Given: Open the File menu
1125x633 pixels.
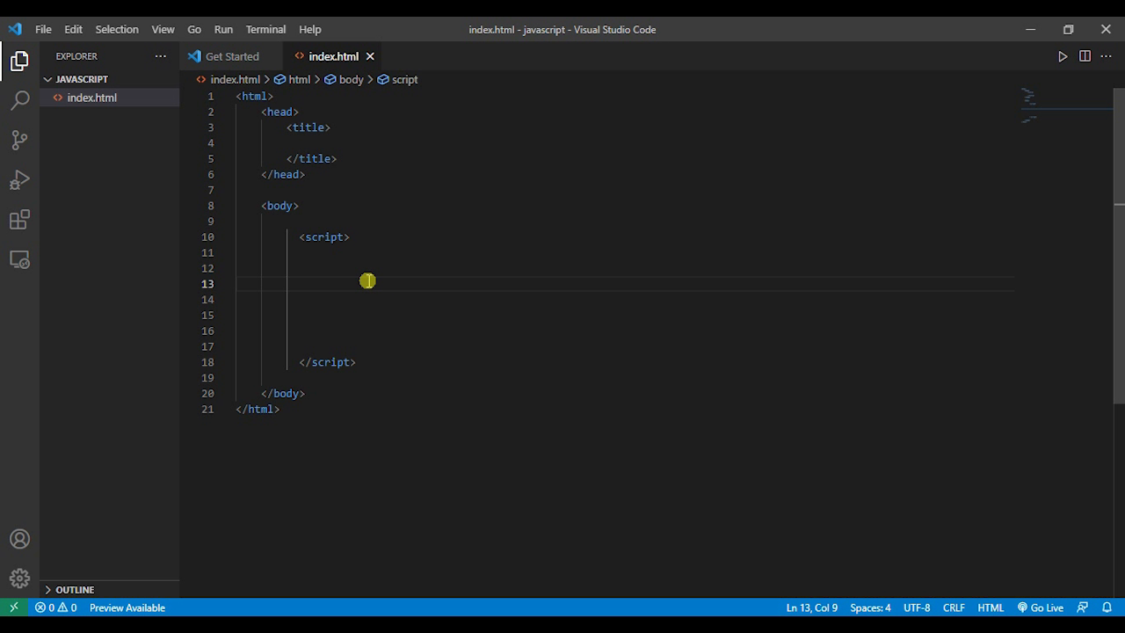Looking at the screenshot, I should pos(43,29).
